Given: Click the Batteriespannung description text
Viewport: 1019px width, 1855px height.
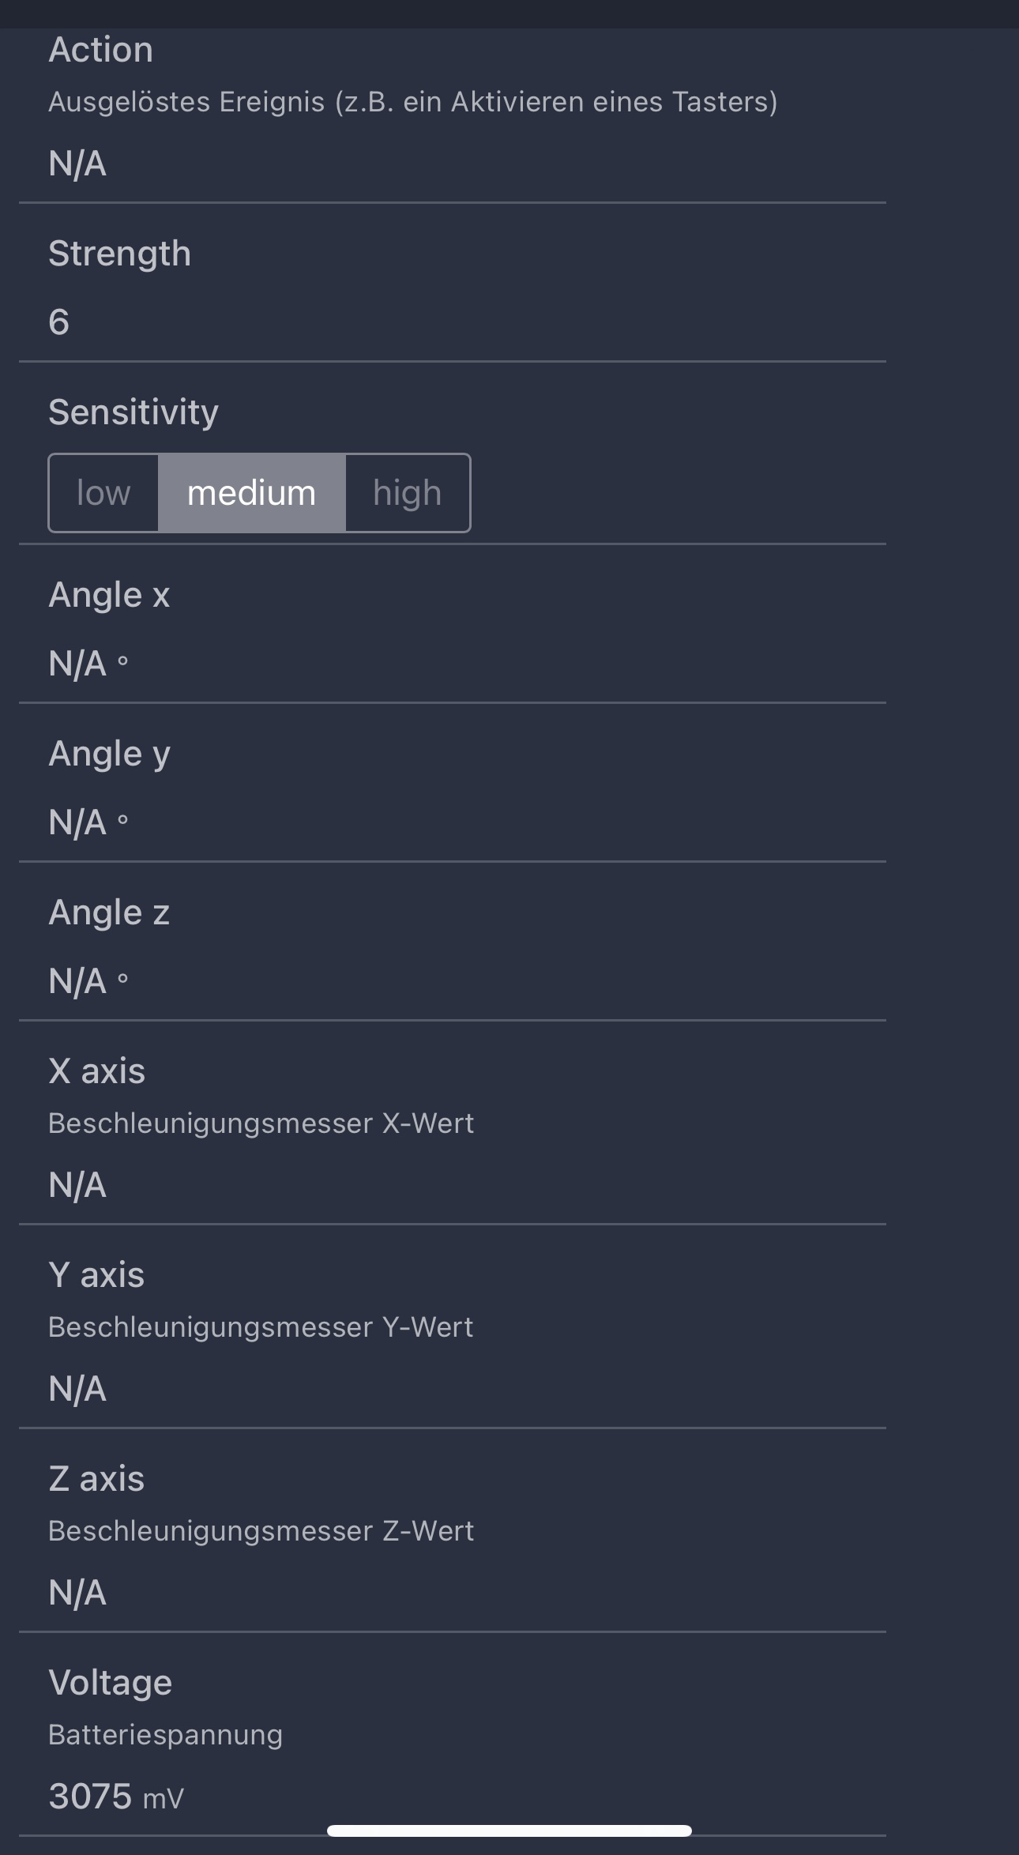Looking at the screenshot, I should point(165,1735).
